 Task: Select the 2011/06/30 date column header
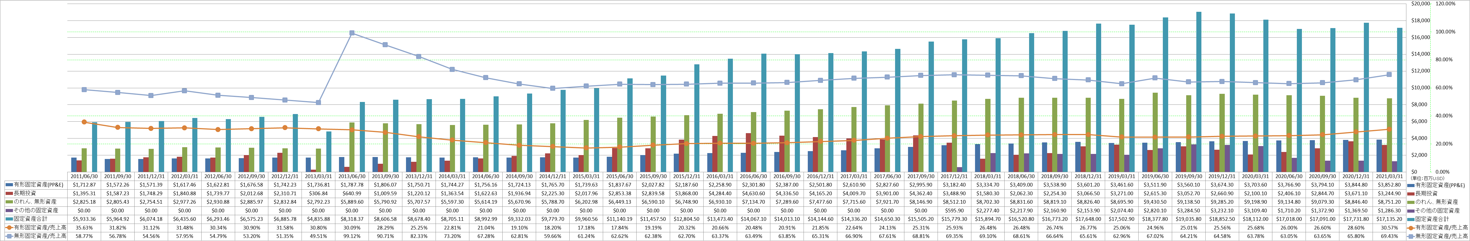coord(84,177)
